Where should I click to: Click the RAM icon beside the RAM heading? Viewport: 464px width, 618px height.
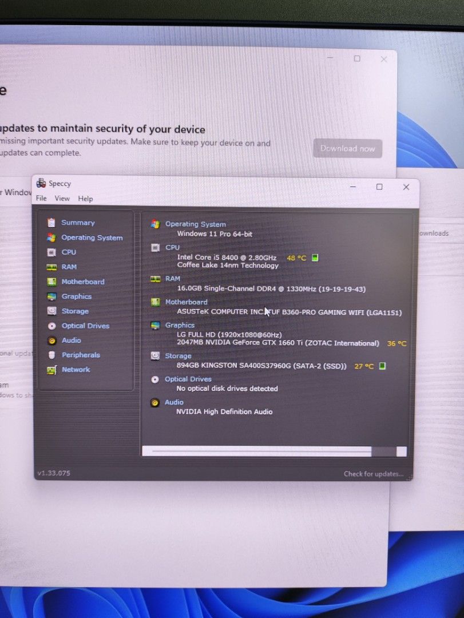point(155,279)
